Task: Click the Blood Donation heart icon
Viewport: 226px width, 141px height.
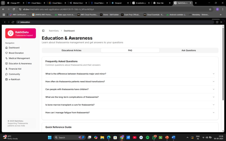Action: point(6,53)
